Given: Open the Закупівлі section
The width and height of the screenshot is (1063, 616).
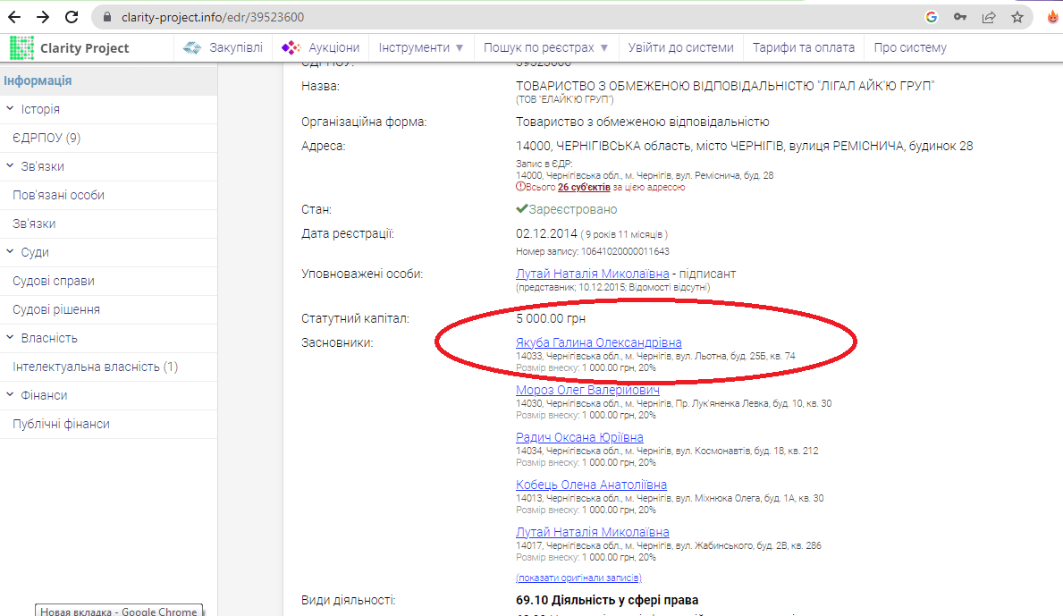Looking at the screenshot, I should coord(224,47).
